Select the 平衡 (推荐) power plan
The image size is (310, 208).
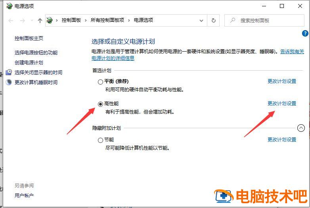coord(100,82)
